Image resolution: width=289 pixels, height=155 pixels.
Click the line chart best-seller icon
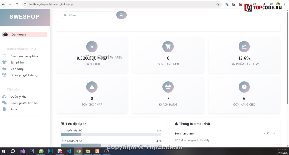pos(244,46)
